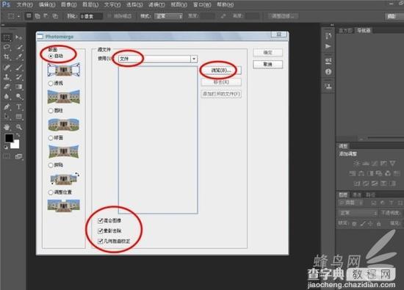Switch to the 直方图 panel tab
The width and height of the screenshot is (404, 290).
tap(345, 31)
